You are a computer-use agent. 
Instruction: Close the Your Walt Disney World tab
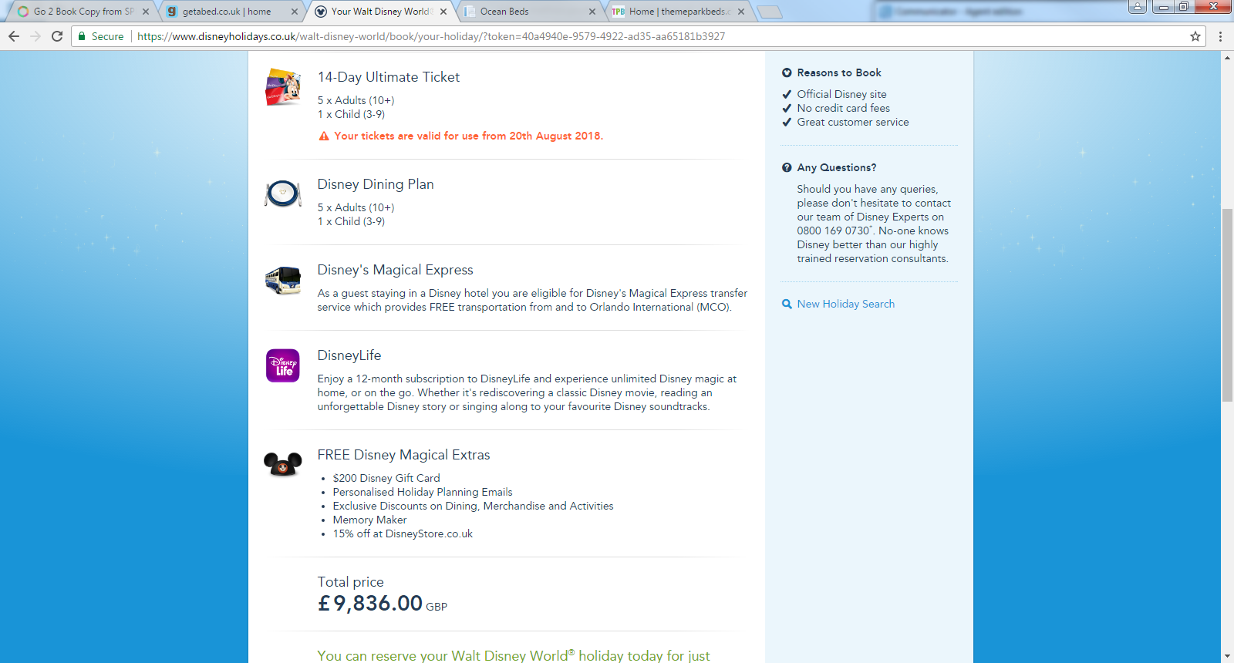443,12
